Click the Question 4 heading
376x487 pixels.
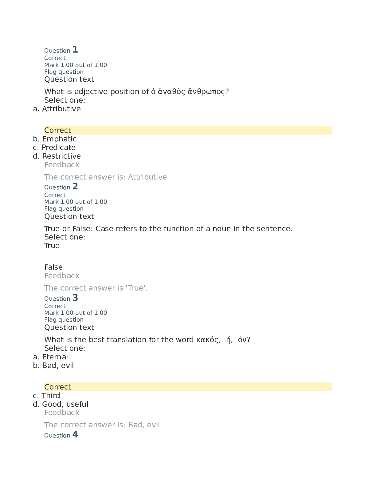coord(61,435)
